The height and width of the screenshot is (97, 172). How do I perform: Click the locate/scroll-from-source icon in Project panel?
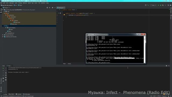click(47, 8)
